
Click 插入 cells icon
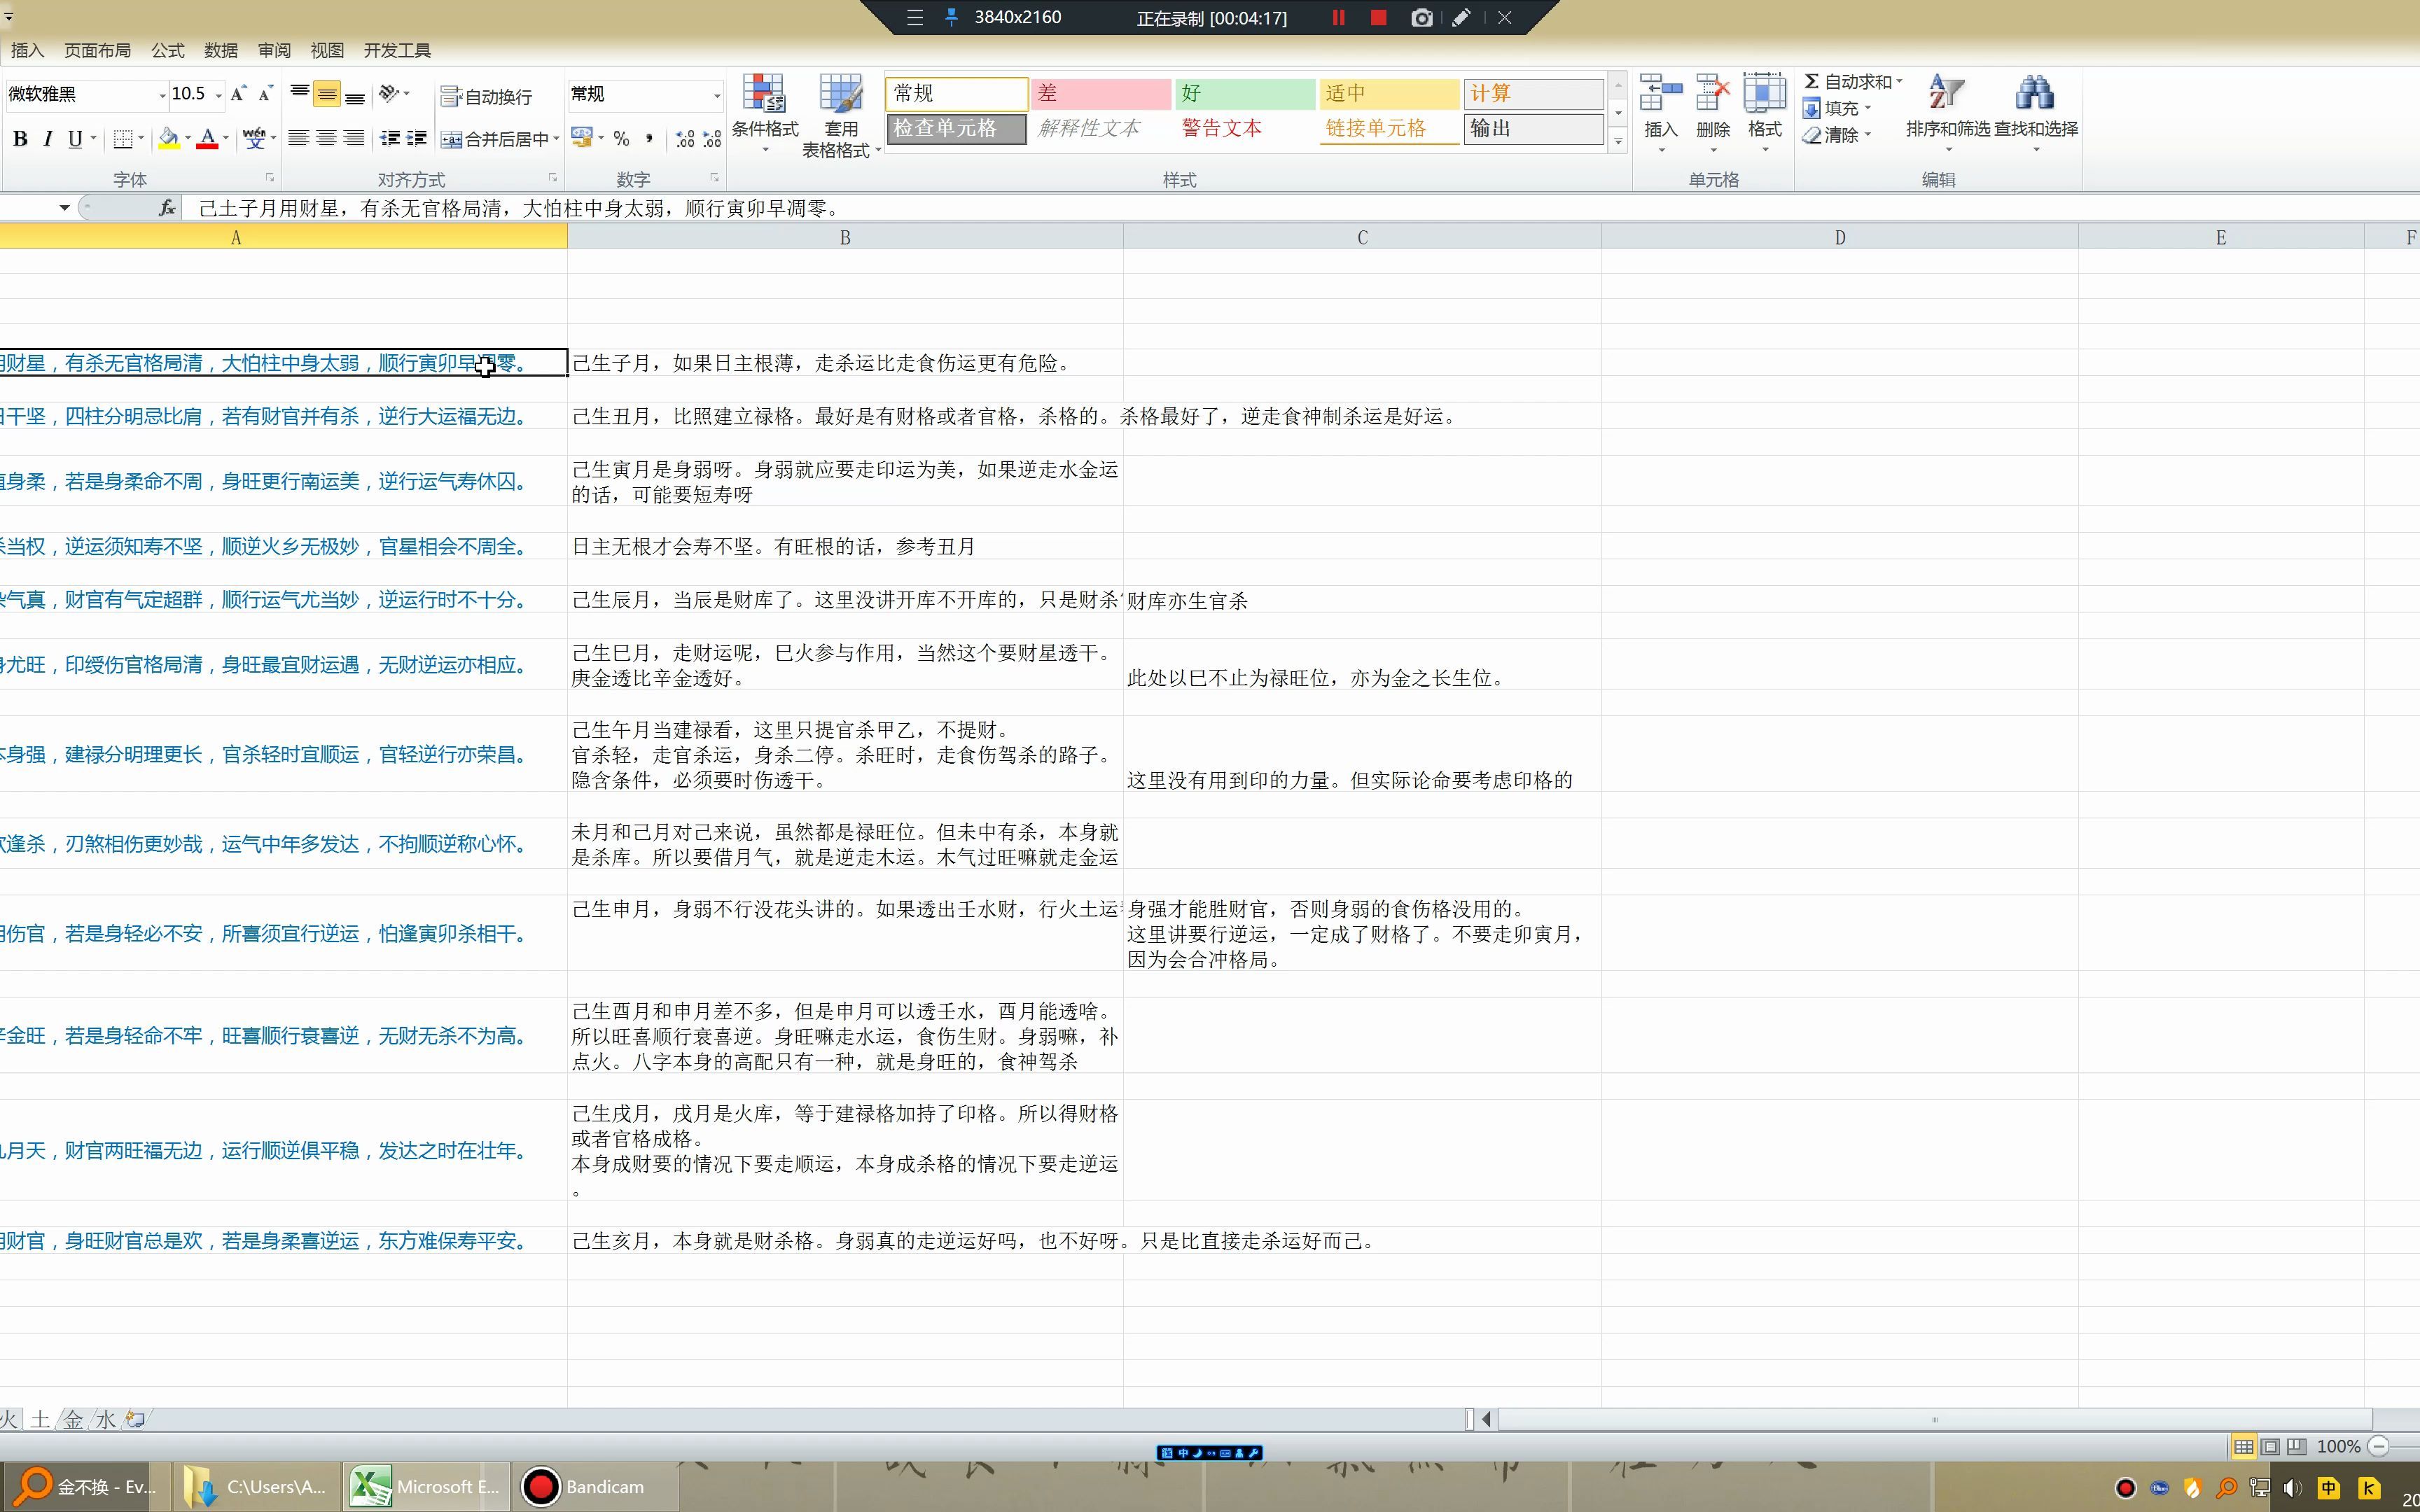(1661, 93)
